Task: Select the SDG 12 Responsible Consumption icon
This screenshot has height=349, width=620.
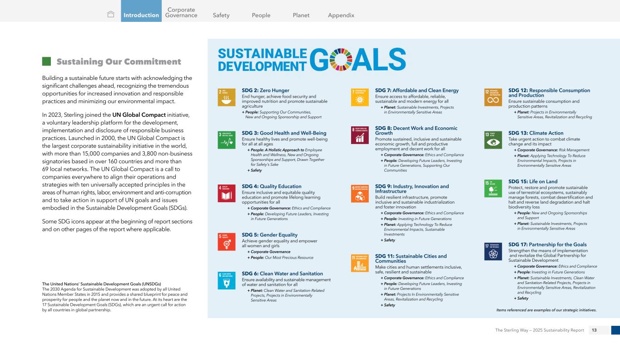Action: point(493,97)
